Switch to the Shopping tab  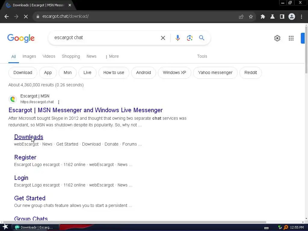[x=71, y=56]
